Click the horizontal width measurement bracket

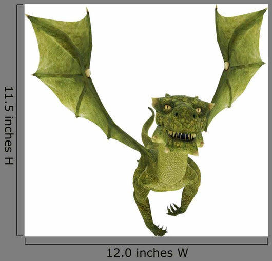(x=146, y=241)
